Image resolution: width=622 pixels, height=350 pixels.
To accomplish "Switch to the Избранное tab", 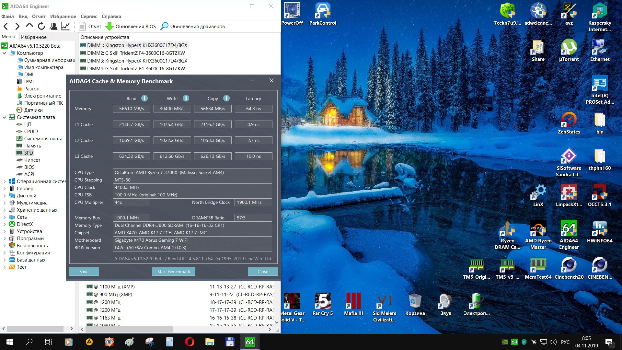I will point(34,37).
